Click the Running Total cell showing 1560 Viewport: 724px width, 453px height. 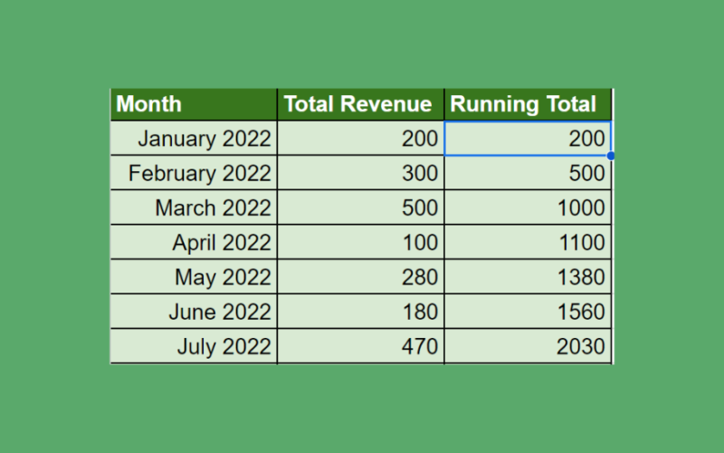pos(528,312)
